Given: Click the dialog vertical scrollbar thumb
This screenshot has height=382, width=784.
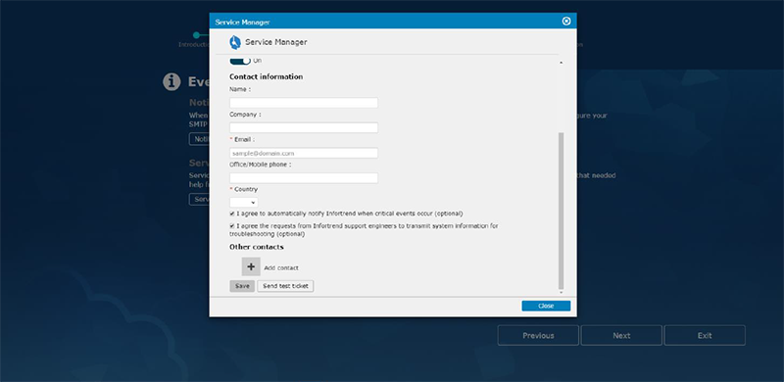Looking at the screenshot, I should pos(561,211).
